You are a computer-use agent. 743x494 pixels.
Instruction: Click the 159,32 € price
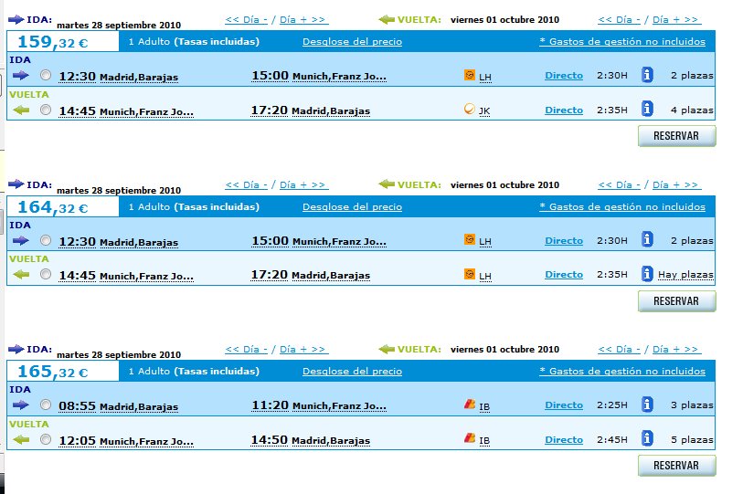click(x=53, y=42)
